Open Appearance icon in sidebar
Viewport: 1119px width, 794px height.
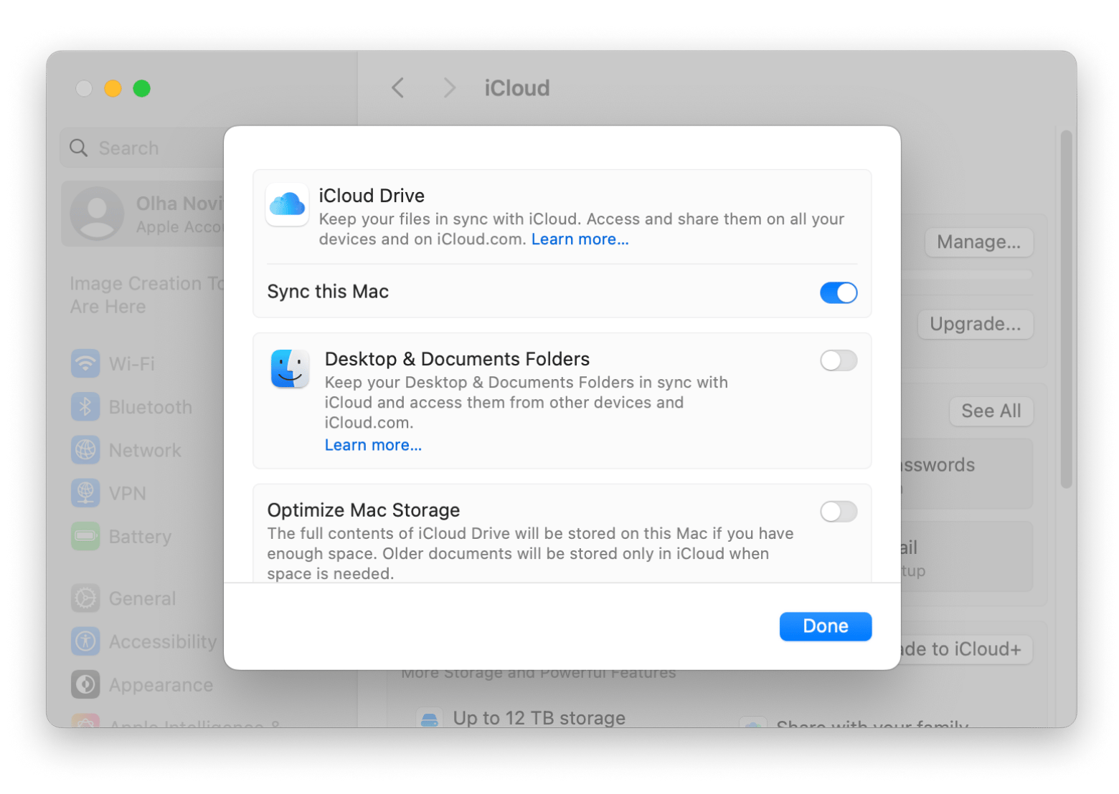pyautogui.click(x=85, y=684)
